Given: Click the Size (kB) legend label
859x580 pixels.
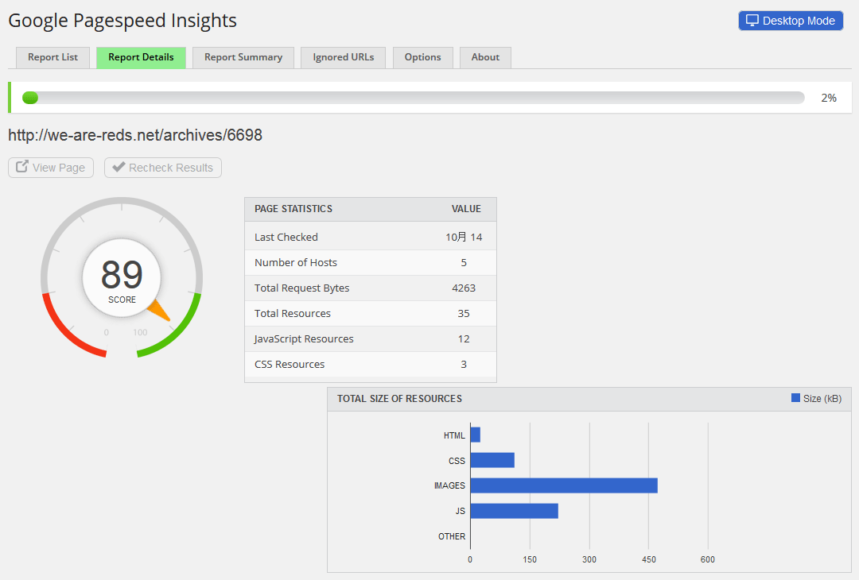Looking at the screenshot, I should coord(822,399).
